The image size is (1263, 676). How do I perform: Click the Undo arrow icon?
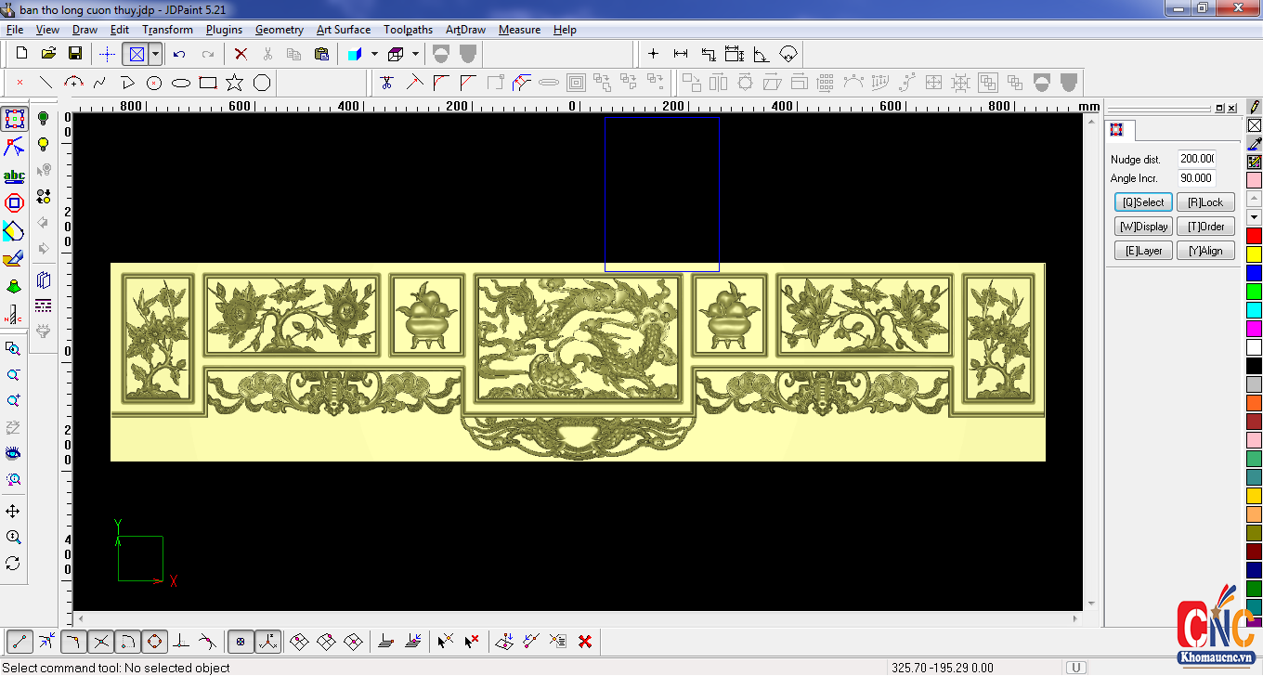pos(179,54)
